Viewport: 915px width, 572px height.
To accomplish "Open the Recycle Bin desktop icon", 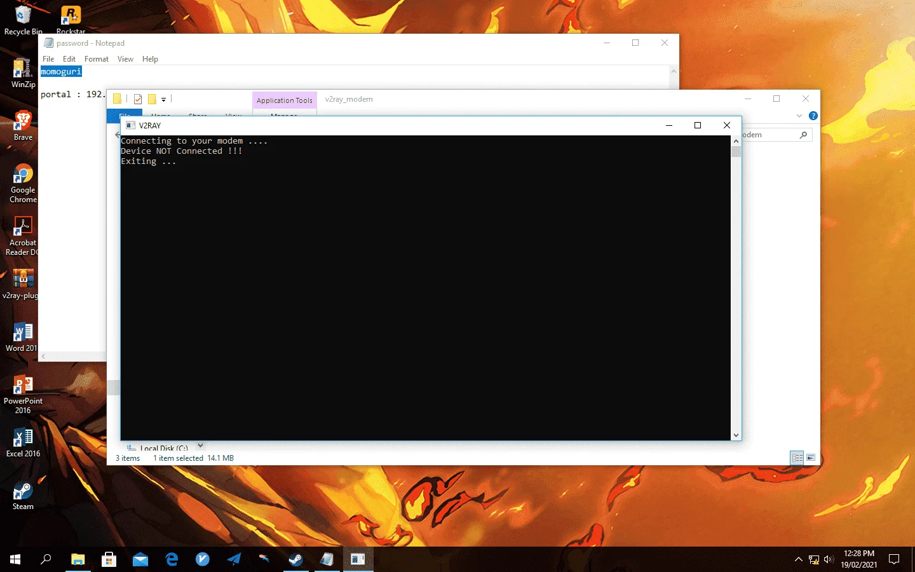I will tap(23, 20).
